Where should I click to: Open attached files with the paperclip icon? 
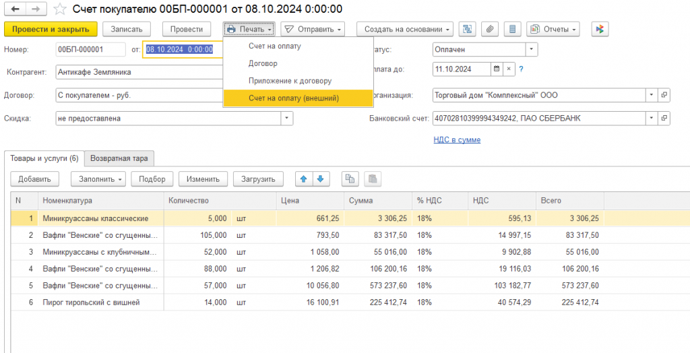pos(490,29)
